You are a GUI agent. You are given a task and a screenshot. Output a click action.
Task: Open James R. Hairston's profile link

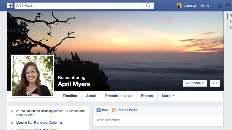tap(66, 111)
